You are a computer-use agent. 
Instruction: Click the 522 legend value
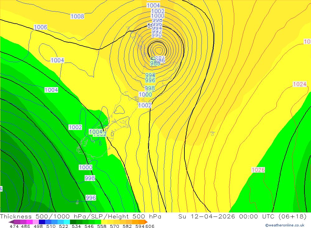(x=63, y=226)
